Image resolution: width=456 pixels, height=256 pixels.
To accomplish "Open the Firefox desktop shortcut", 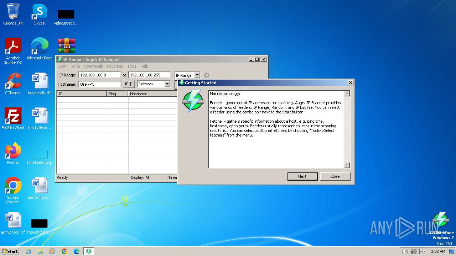I will (x=13, y=154).
